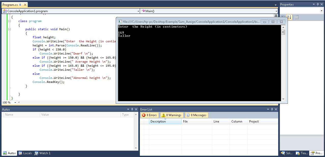Toggle the 0 Errors filter
The height and width of the screenshot is (157, 325).
[150, 115]
